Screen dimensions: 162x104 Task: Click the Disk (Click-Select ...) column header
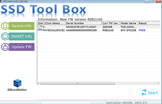51,23
